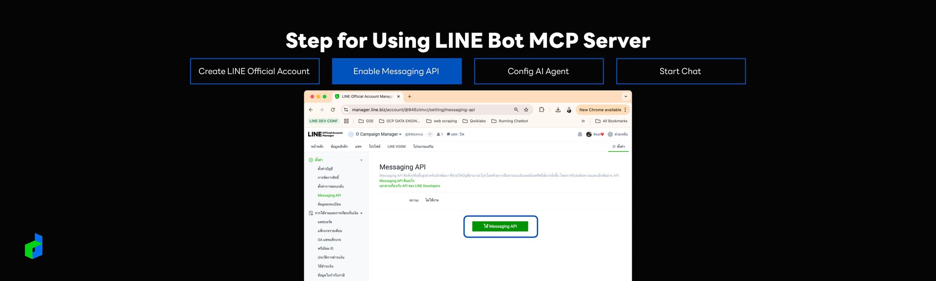Open notifications bell icon
This screenshot has width=936, height=281.
tap(580, 134)
